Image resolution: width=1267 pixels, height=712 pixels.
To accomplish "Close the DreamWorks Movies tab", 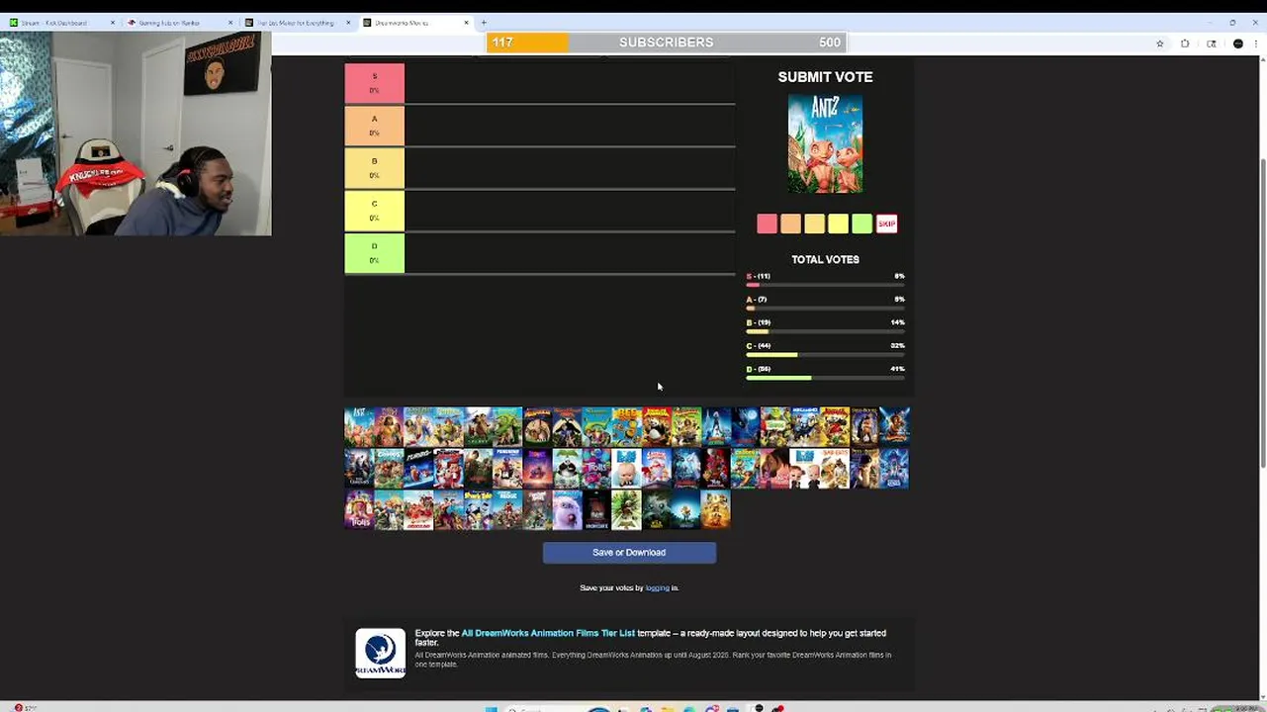I will 466,22.
